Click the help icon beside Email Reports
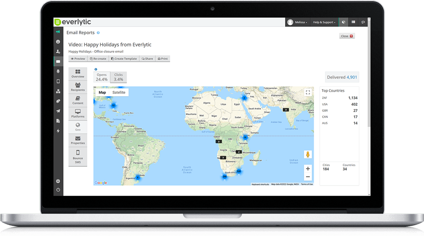The image size is (424, 236). pyautogui.click(x=98, y=33)
